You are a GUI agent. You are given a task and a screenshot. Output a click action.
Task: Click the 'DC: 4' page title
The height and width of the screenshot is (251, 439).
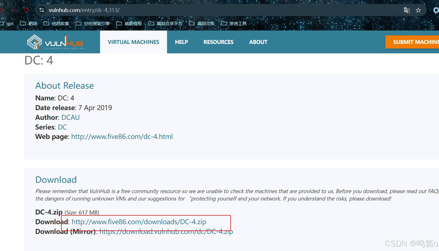point(39,60)
